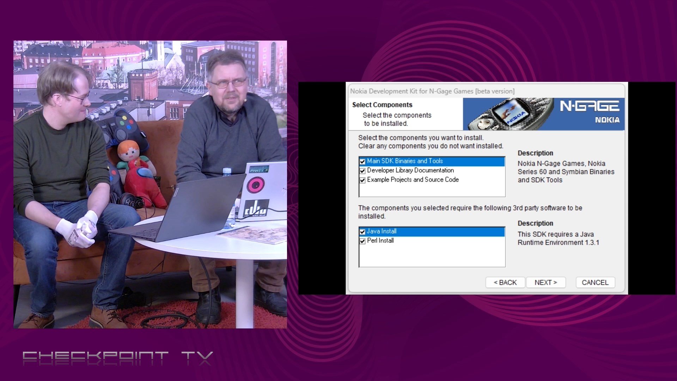Toggle the Perl Install checkbox

pyautogui.click(x=362, y=241)
